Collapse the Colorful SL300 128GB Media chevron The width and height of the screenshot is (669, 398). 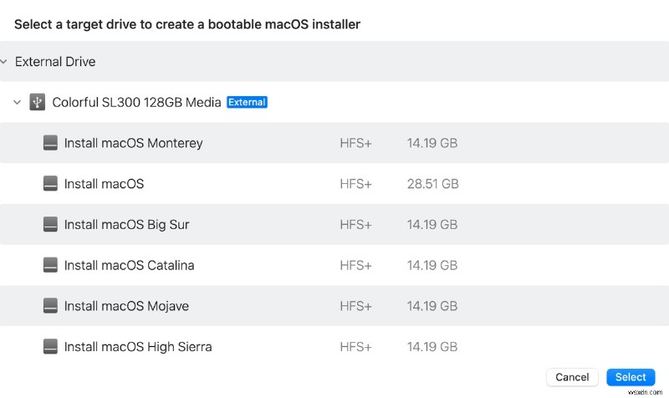(x=17, y=102)
